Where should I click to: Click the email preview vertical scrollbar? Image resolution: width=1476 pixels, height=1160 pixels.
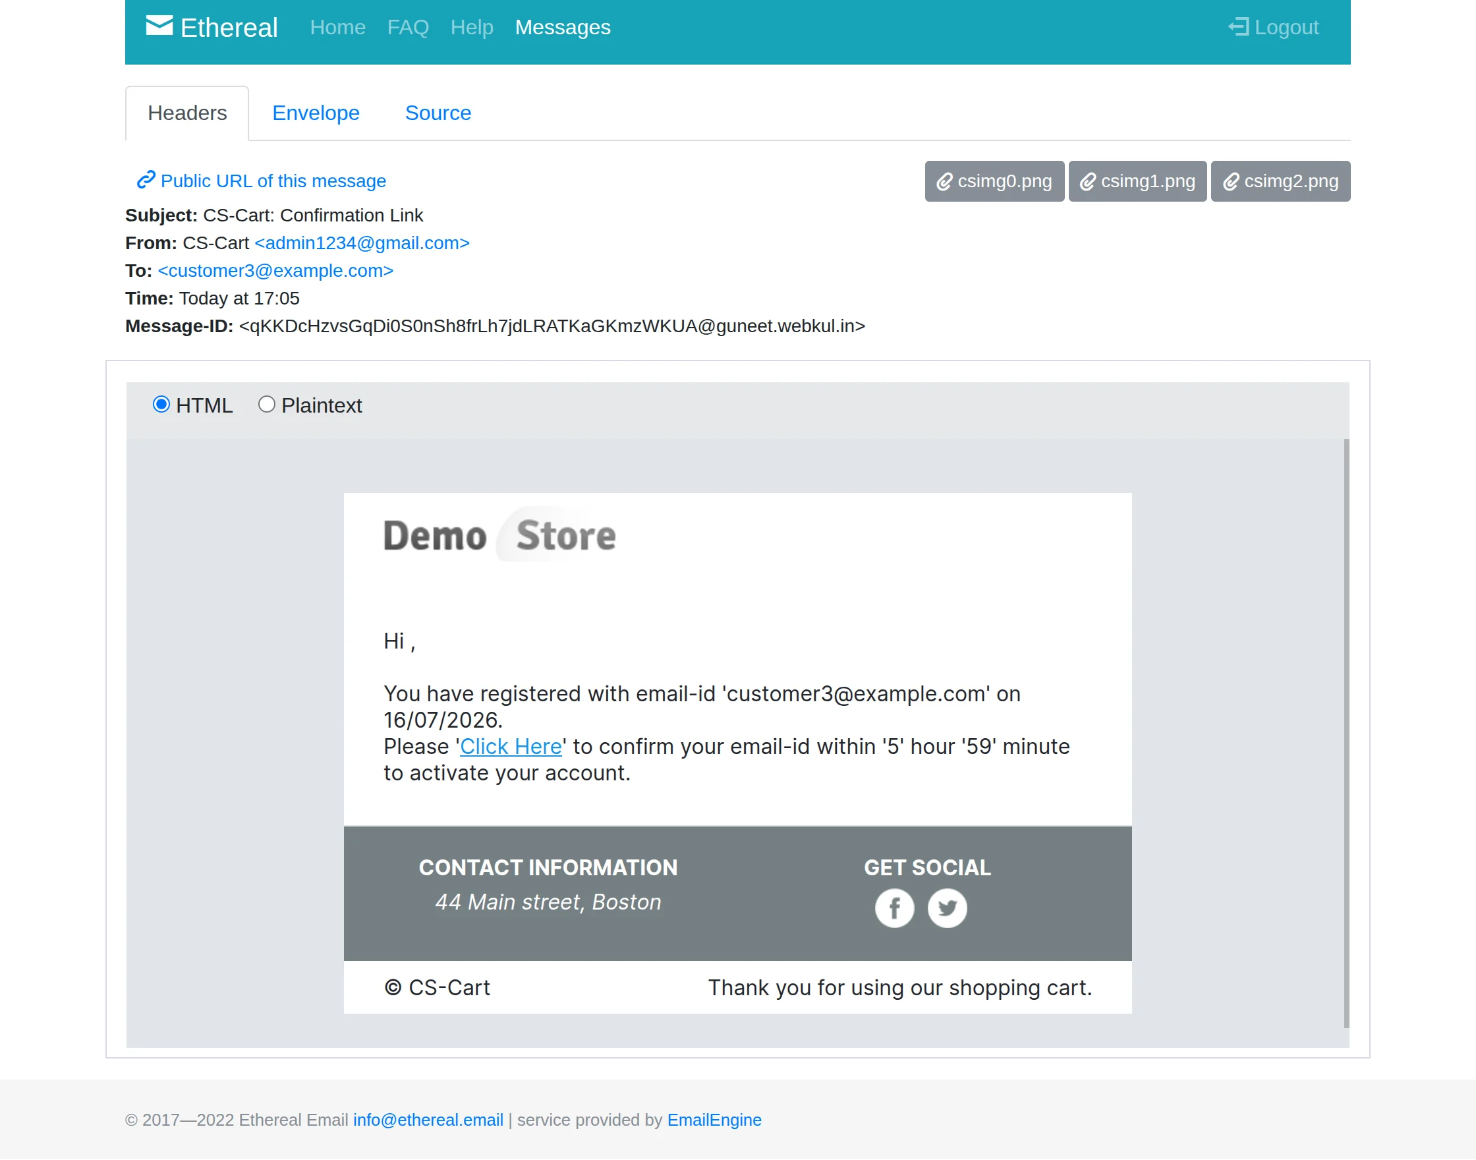1346,734
